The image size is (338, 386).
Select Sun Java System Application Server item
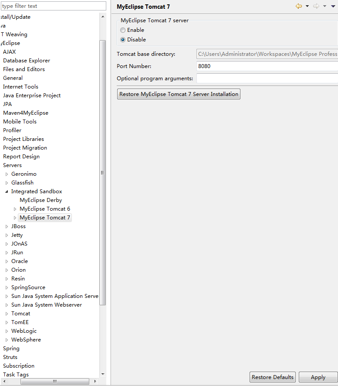pyautogui.click(x=55, y=296)
